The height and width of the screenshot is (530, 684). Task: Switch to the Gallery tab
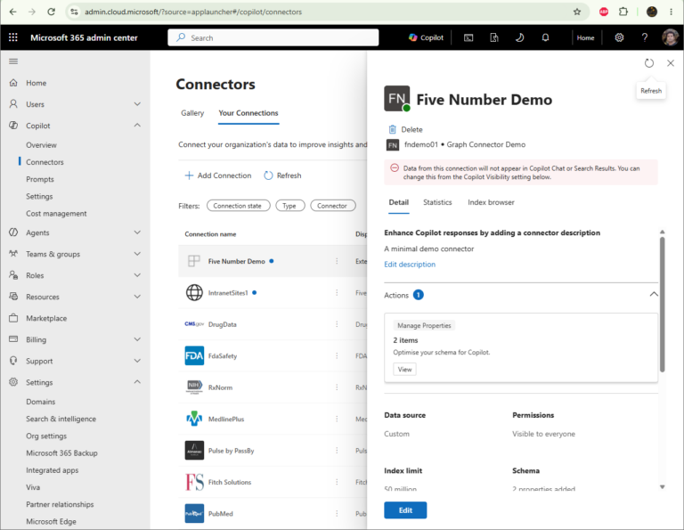point(192,113)
